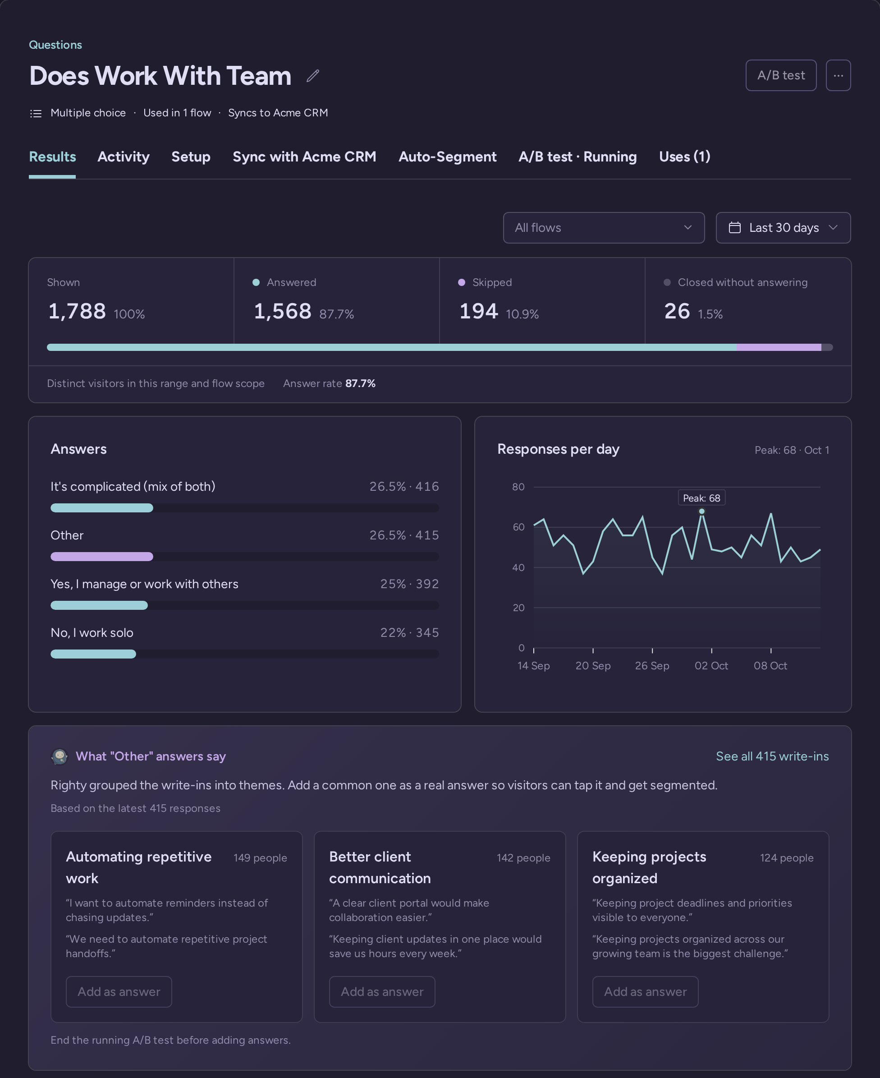Go to the Setup tab
Viewport: 880px width, 1078px height.
(191, 157)
